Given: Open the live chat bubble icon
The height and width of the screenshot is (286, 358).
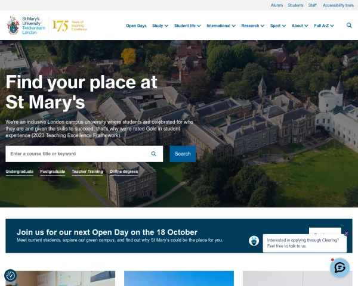Looking at the screenshot, I should [x=340, y=268].
